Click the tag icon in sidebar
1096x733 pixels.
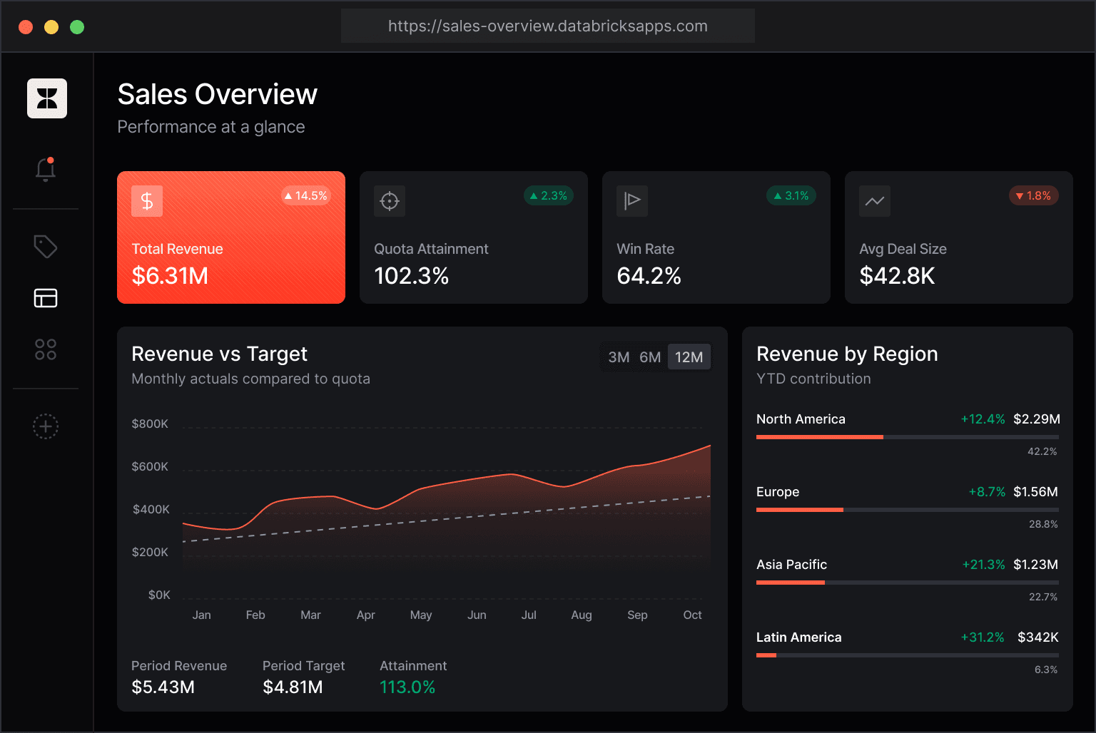[46, 247]
